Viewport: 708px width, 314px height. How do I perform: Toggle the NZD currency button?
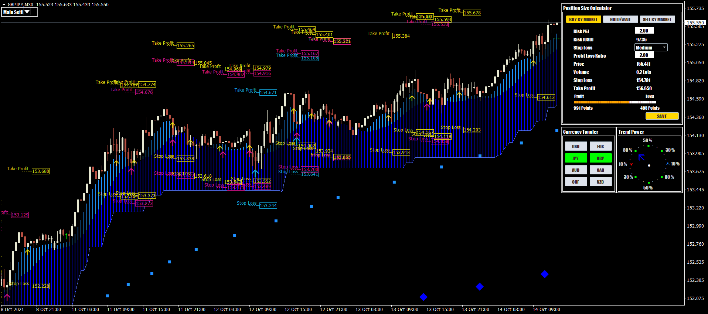600,182
